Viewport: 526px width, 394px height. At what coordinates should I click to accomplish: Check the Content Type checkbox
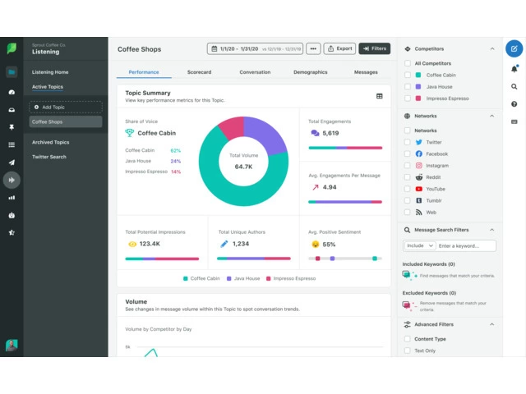pyautogui.click(x=408, y=339)
